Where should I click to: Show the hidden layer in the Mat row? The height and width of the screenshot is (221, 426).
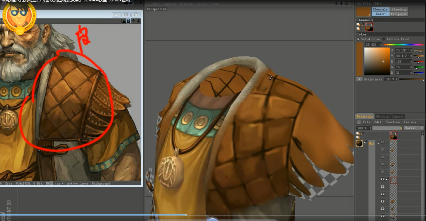pyautogui.click(x=383, y=142)
